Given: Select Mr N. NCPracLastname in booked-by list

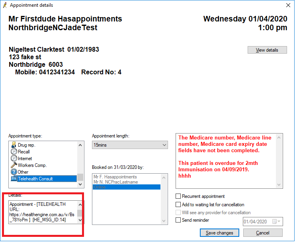Looking at the screenshot, I should click(x=115, y=182).
